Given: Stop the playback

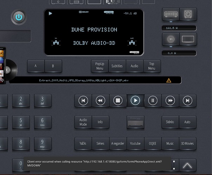Looking at the screenshot, I should click(118, 101).
